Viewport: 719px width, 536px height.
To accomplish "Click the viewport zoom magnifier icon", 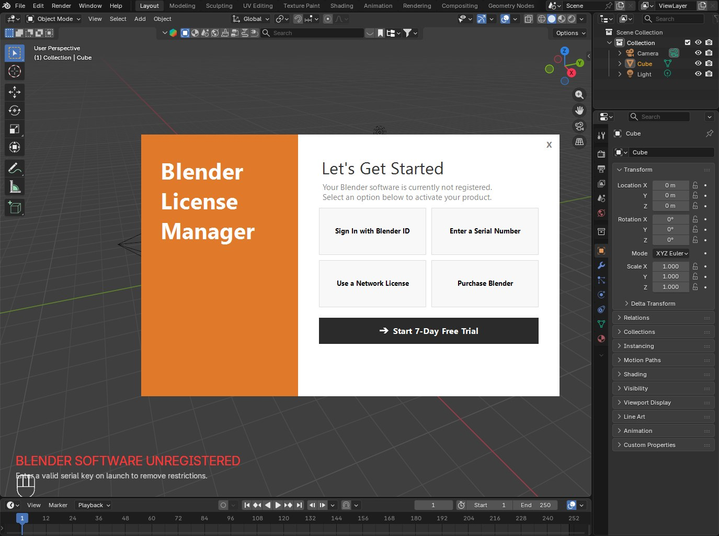I will tap(579, 95).
